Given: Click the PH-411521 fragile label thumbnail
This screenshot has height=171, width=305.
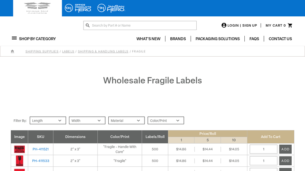Looking at the screenshot, I should pyautogui.click(x=19, y=149).
